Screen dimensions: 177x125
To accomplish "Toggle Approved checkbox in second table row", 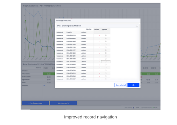I will pyautogui.click(x=106, y=38).
